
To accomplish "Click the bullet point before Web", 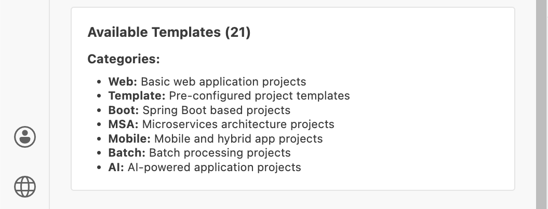I will (100, 82).
